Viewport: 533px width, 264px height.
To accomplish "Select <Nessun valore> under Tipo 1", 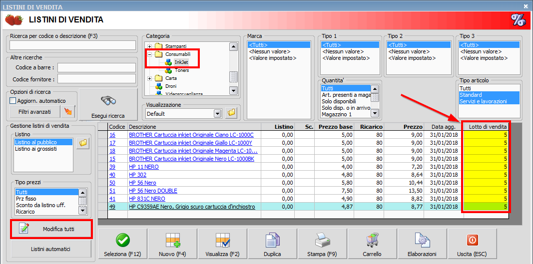I will [350, 51].
